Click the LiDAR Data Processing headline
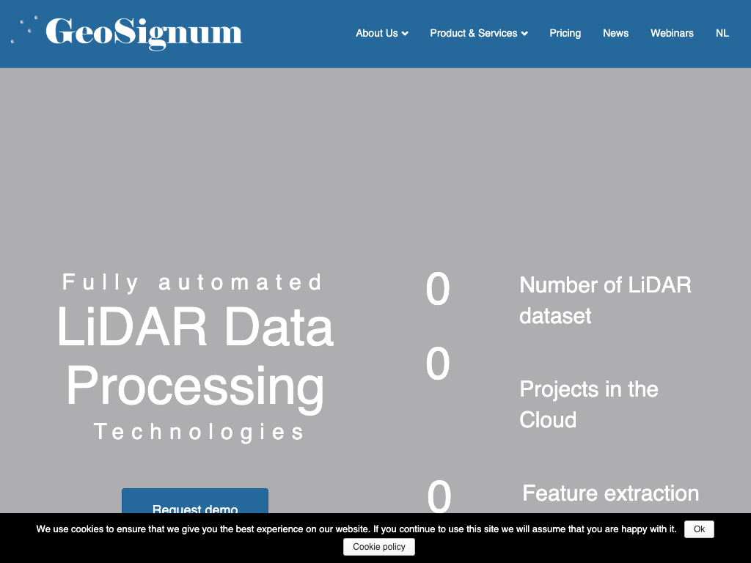751x563 pixels. [195, 356]
